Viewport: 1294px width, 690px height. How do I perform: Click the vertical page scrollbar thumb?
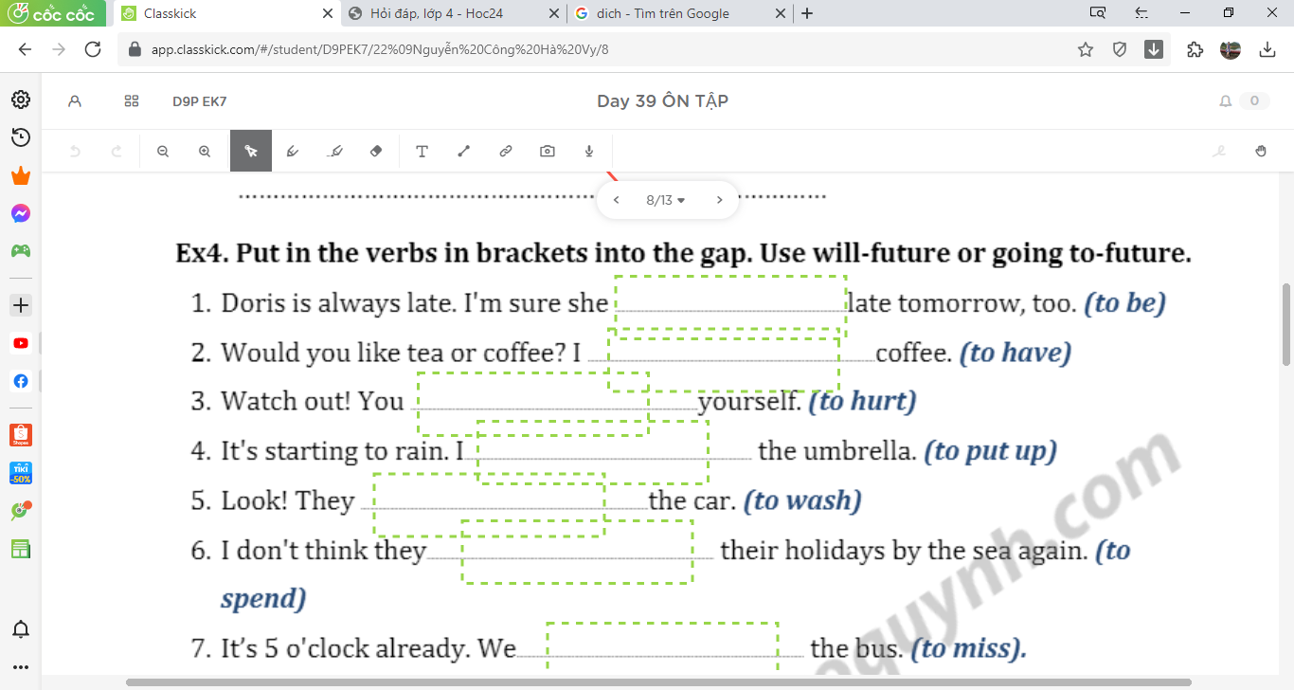click(x=1286, y=324)
